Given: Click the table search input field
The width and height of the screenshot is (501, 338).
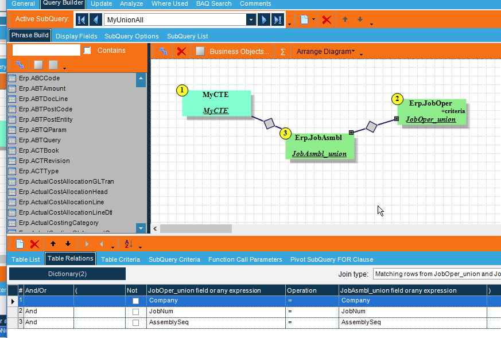Looking at the screenshot, I should [46, 50].
